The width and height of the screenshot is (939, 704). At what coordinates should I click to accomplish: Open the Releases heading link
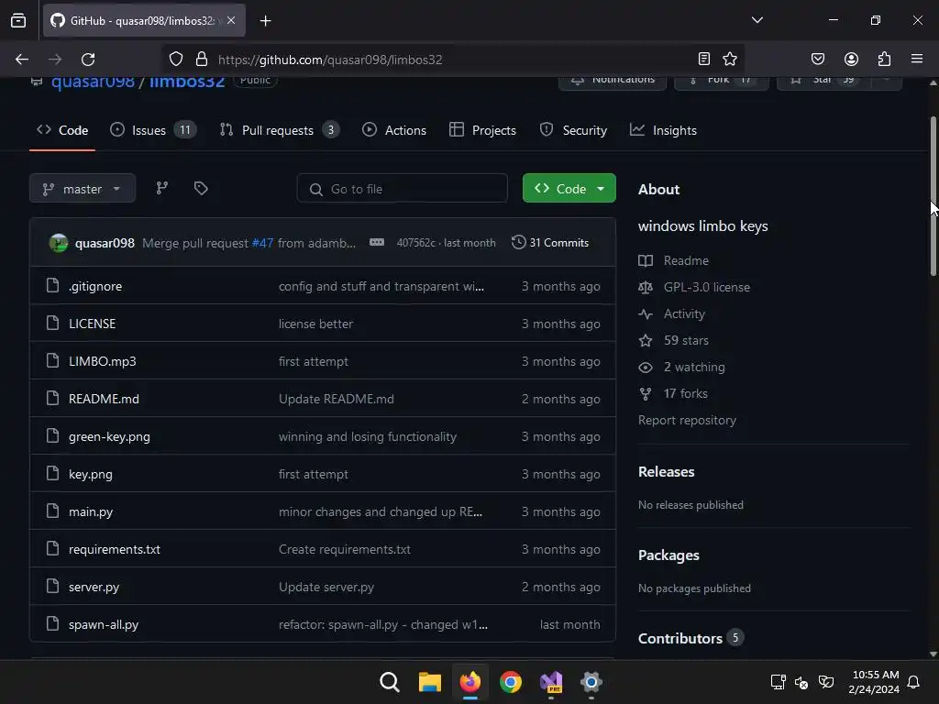click(x=666, y=472)
